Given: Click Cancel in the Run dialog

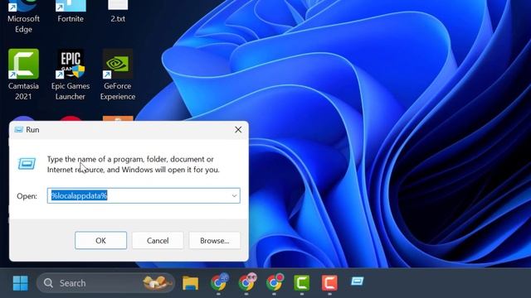Looking at the screenshot, I should click(x=158, y=241).
